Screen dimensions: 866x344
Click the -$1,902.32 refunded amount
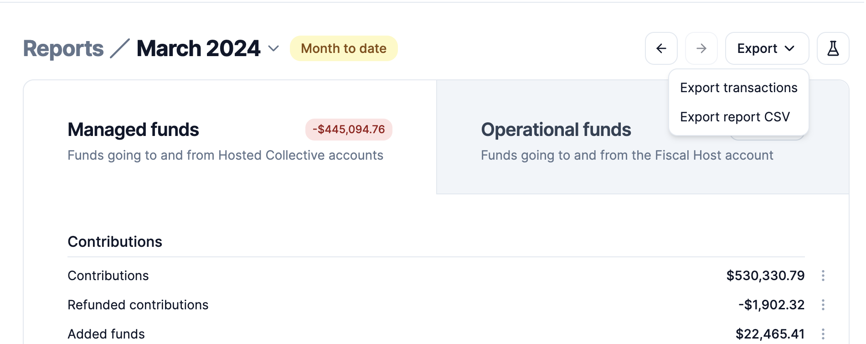tap(771, 305)
